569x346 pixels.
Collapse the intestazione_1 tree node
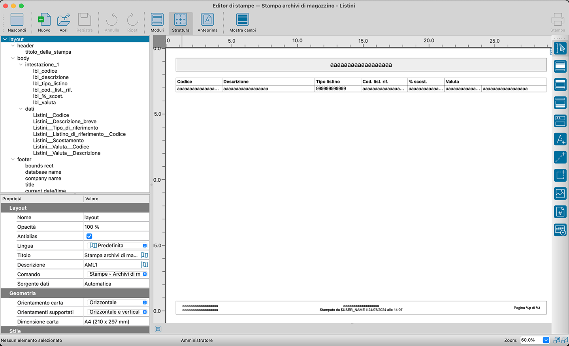21,65
